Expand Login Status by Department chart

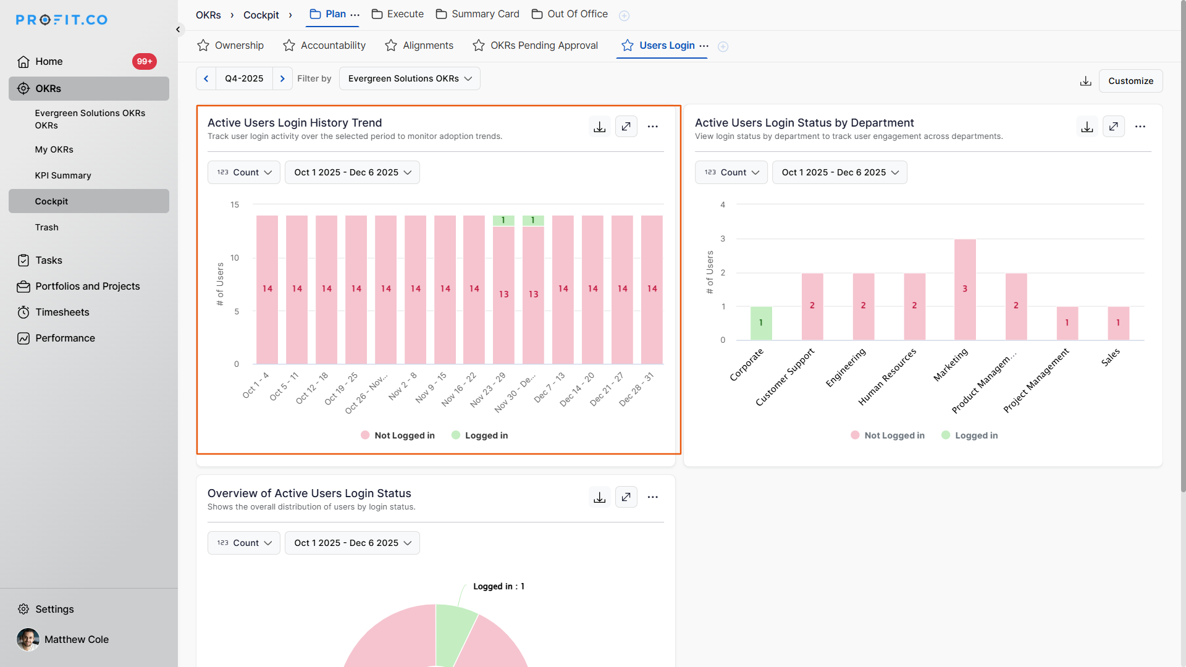[1113, 127]
